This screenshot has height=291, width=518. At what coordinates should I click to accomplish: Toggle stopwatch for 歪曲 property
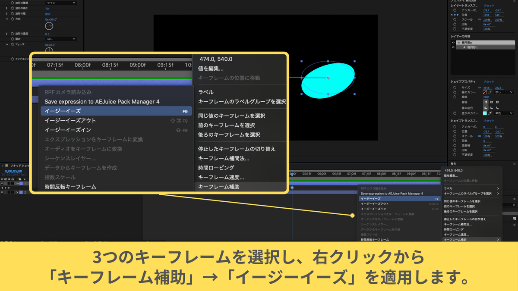click(x=455, y=141)
